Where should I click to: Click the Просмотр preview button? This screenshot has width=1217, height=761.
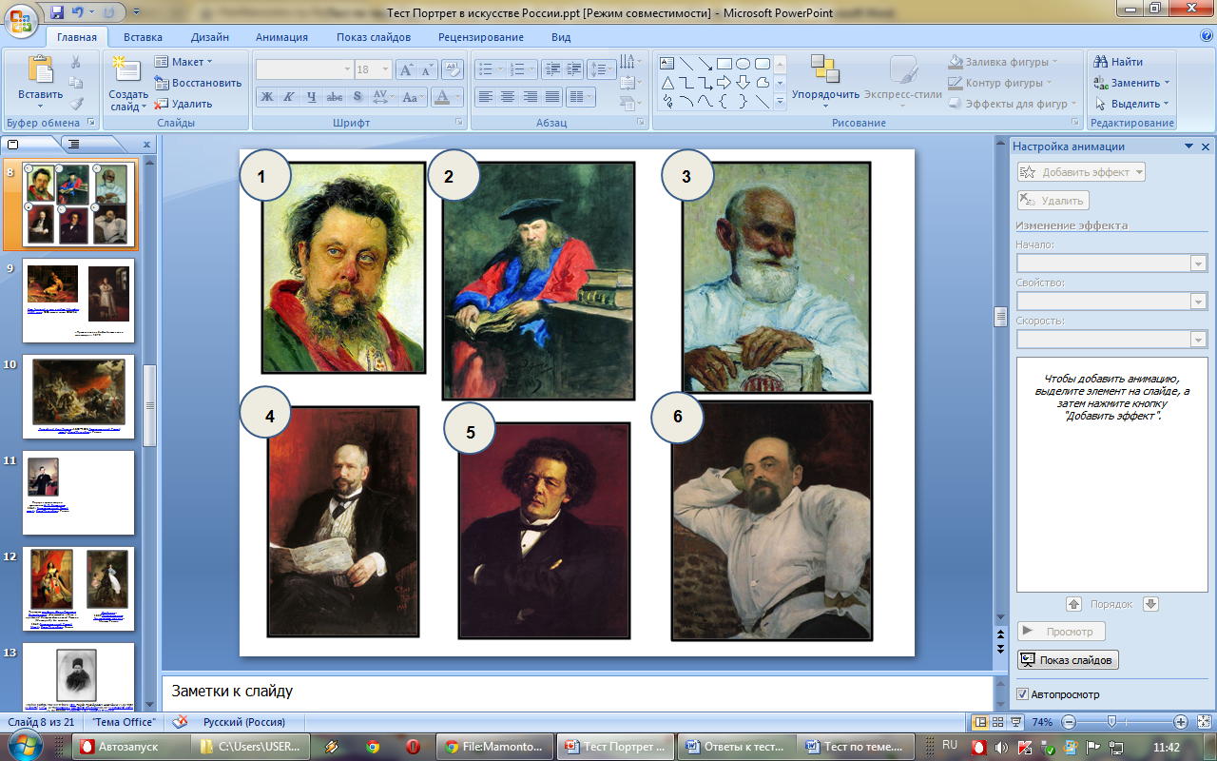coord(1061,631)
